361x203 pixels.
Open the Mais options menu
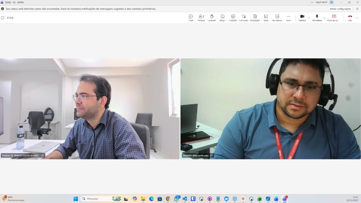tap(288, 18)
